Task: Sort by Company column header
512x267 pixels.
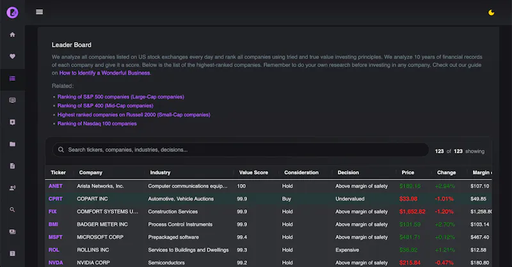Action: click(91, 172)
